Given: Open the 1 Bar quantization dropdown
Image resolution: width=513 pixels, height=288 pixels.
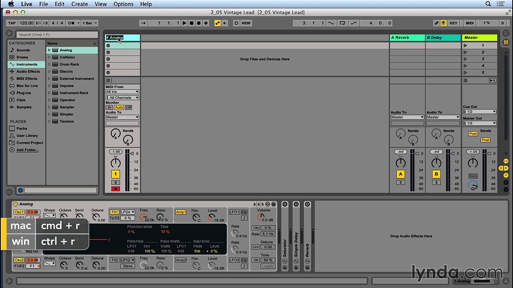Looking at the screenshot, I should 89,23.
